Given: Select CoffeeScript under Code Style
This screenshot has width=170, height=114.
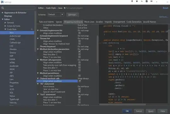Looking at the screenshot, I should click(15, 43).
